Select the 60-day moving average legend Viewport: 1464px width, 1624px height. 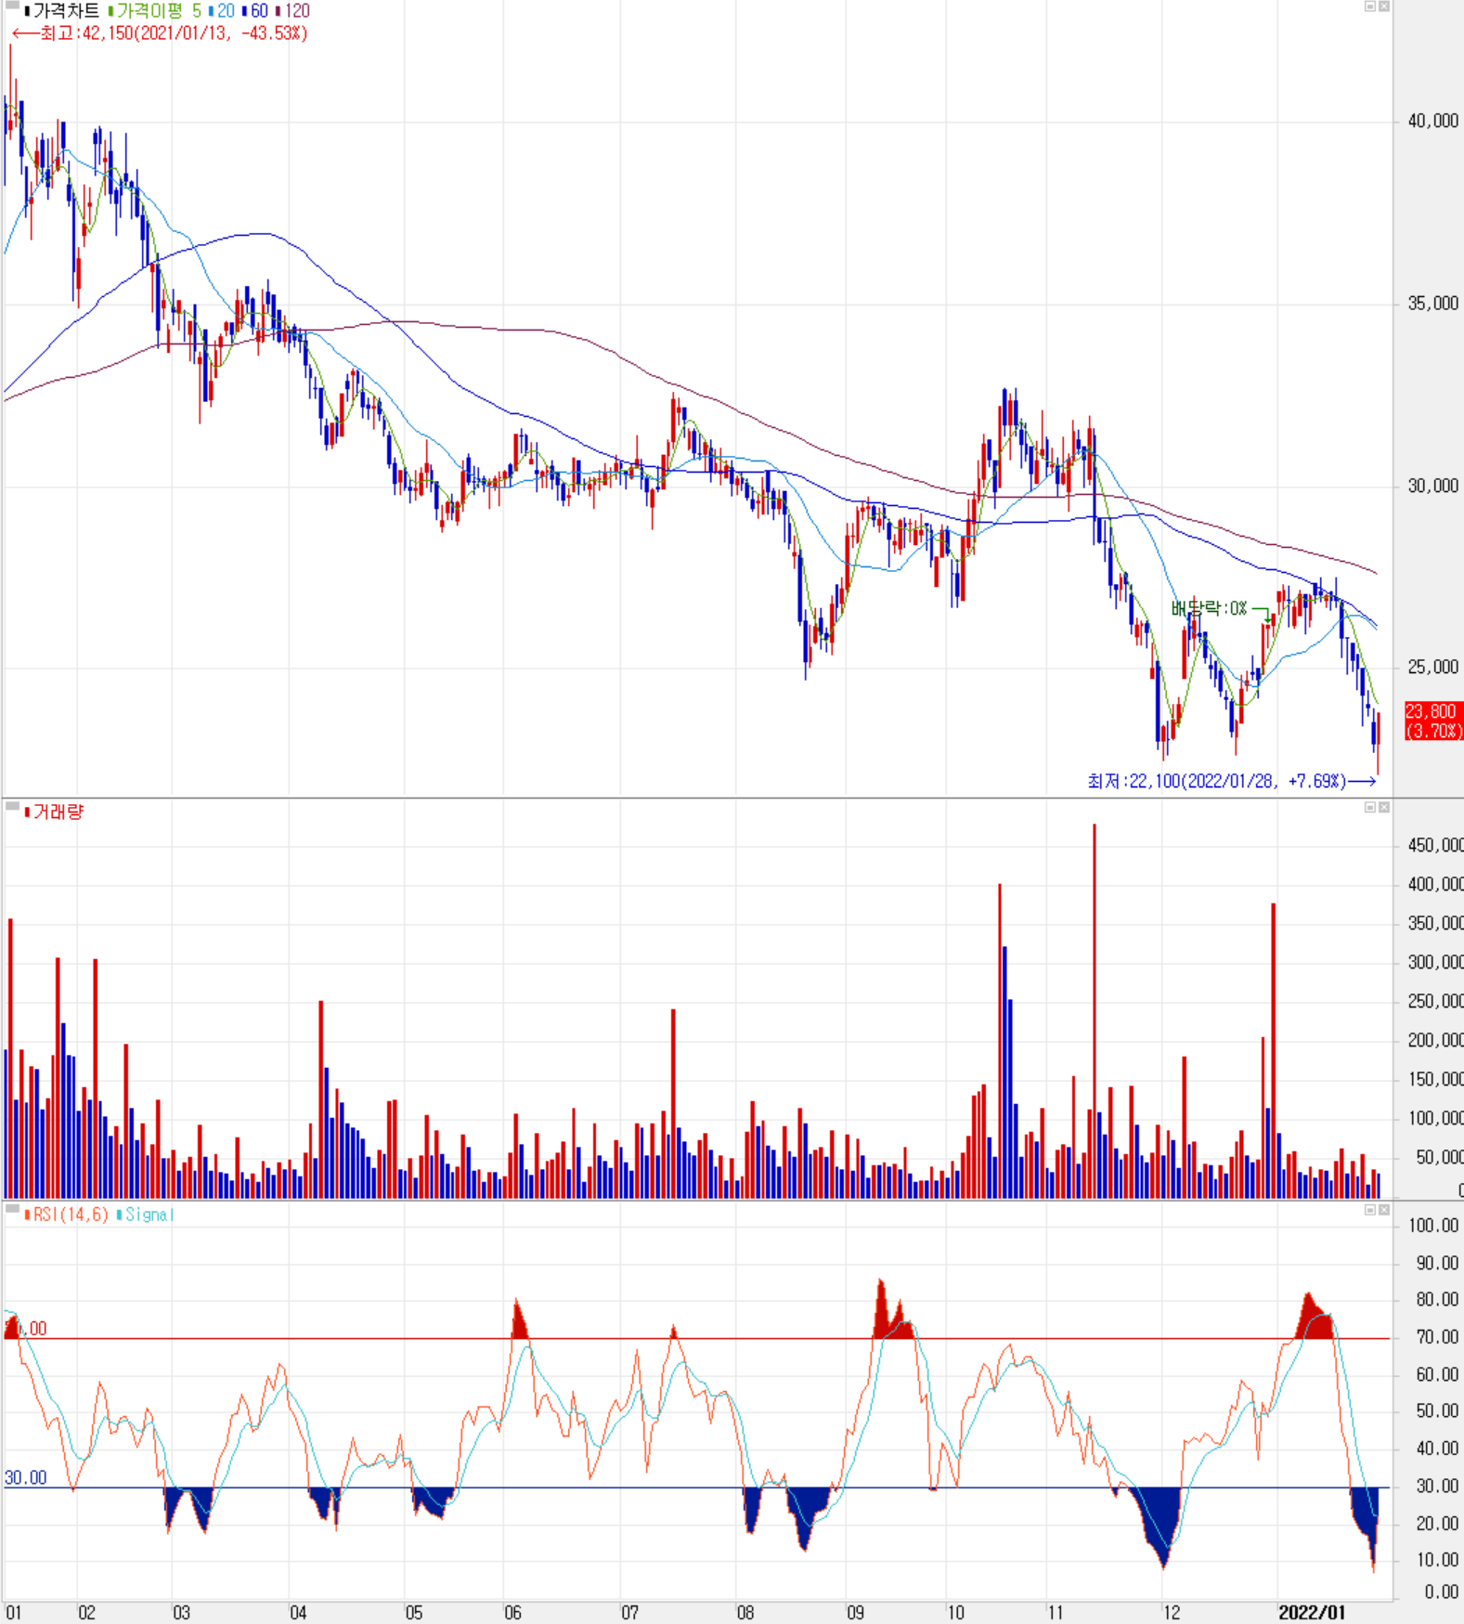tap(255, 11)
